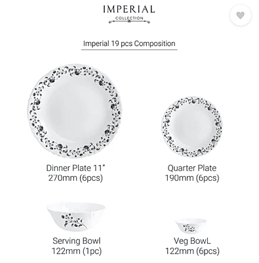Click the Dinner Plate 11" label
The image size is (259, 263).
pos(75,168)
